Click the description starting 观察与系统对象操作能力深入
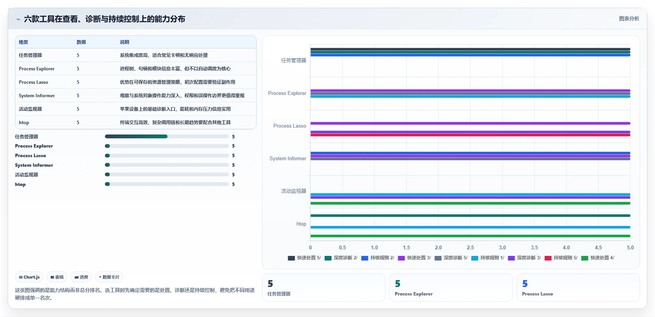This screenshot has height=317, width=655. (x=182, y=96)
